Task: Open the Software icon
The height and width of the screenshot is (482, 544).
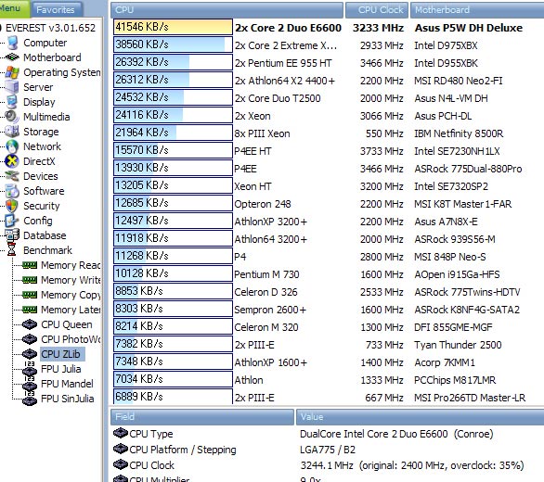Action: click(12, 191)
